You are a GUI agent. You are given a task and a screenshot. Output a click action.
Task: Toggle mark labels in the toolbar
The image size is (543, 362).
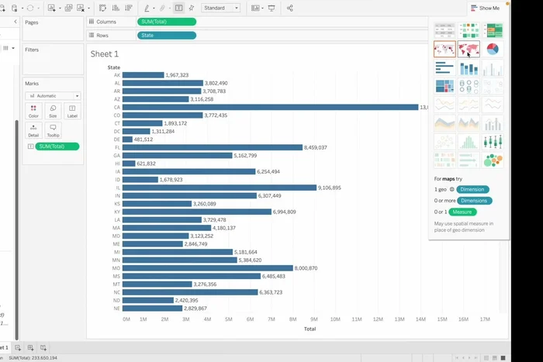pyautogui.click(x=179, y=8)
